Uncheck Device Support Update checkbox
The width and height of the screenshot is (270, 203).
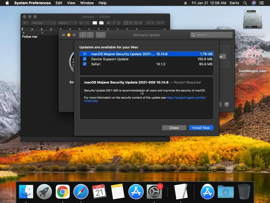[85, 59]
